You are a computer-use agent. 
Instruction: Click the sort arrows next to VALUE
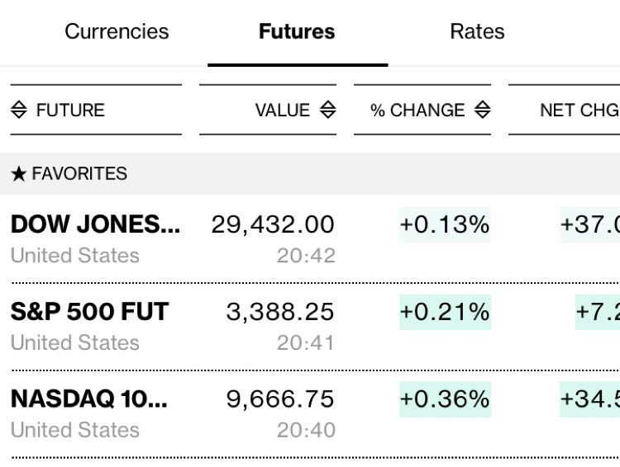pyautogui.click(x=328, y=110)
